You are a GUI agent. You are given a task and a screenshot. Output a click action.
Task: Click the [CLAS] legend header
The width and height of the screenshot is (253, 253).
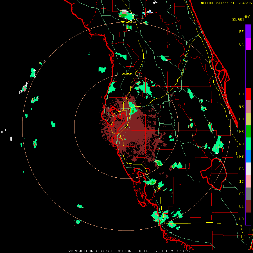coord(238,20)
